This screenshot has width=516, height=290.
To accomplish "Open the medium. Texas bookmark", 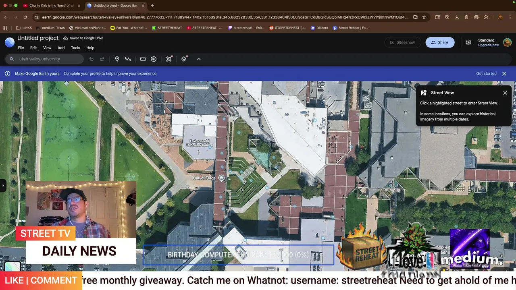I will pos(50,28).
